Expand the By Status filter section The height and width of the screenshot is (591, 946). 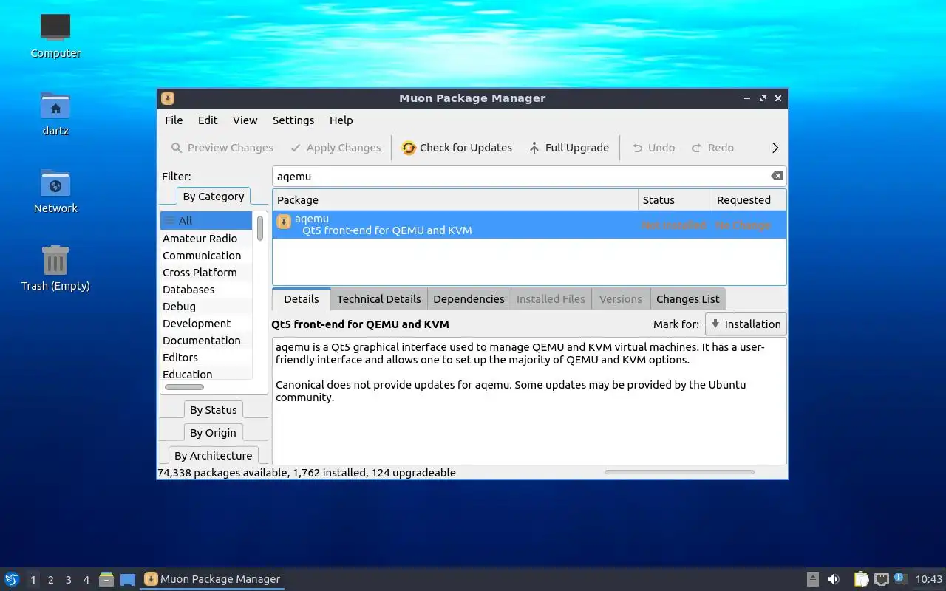[213, 410]
